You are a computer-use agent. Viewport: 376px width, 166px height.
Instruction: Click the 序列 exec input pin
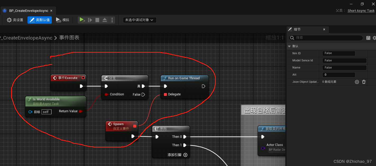157,137
